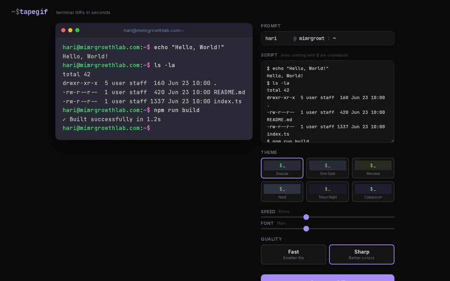Edit the prompt path field '~'

point(361,38)
